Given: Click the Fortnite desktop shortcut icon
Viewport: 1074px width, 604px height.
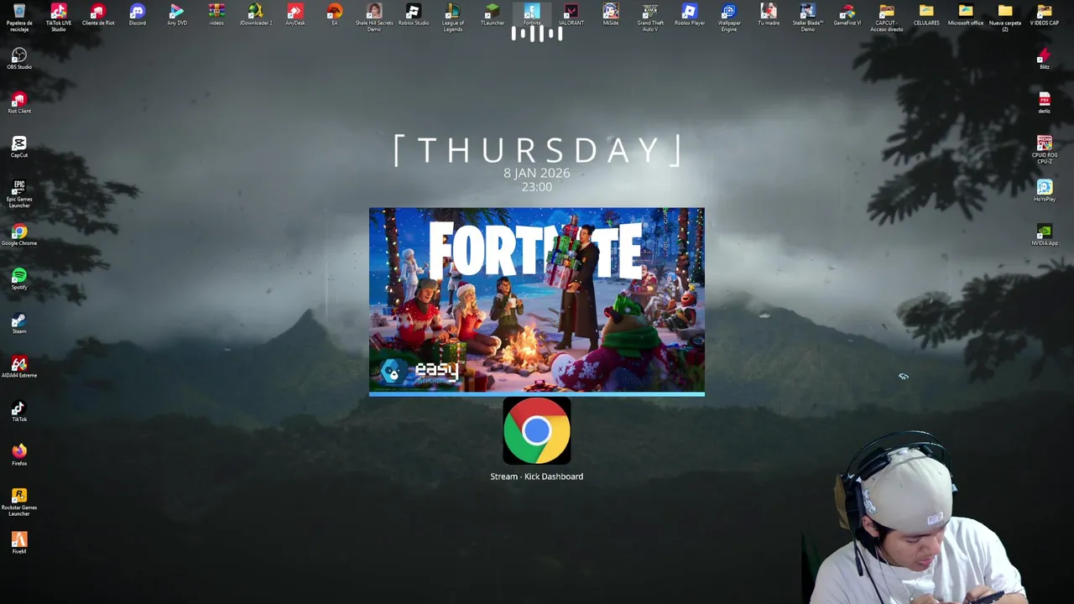Looking at the screenshot, I should pyautogui.click(x=532, y=14).
